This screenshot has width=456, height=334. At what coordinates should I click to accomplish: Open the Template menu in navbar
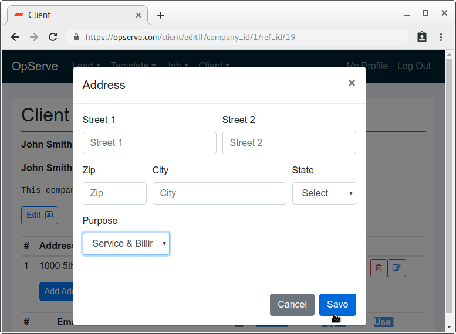point(133,66)
